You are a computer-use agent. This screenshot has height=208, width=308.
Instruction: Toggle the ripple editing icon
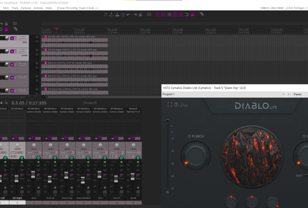170,15
